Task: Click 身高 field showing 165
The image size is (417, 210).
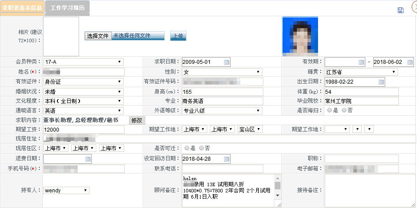Action: click(222, 92)
